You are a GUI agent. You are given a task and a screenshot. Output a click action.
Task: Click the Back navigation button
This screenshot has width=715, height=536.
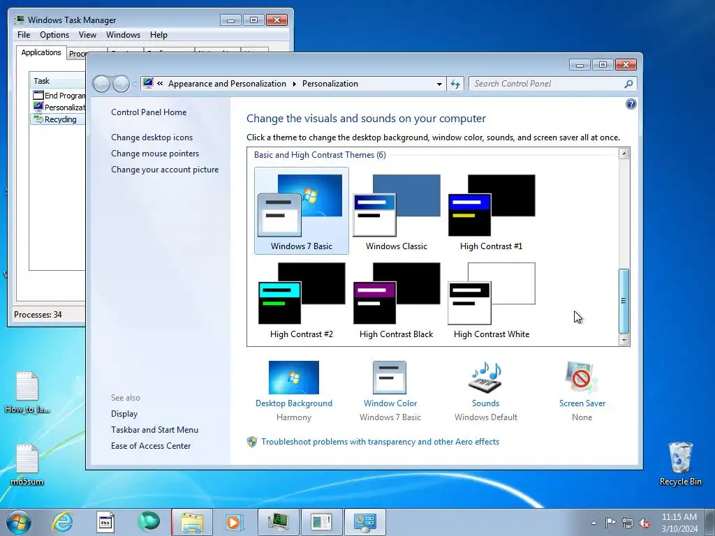tap(101, 84)
